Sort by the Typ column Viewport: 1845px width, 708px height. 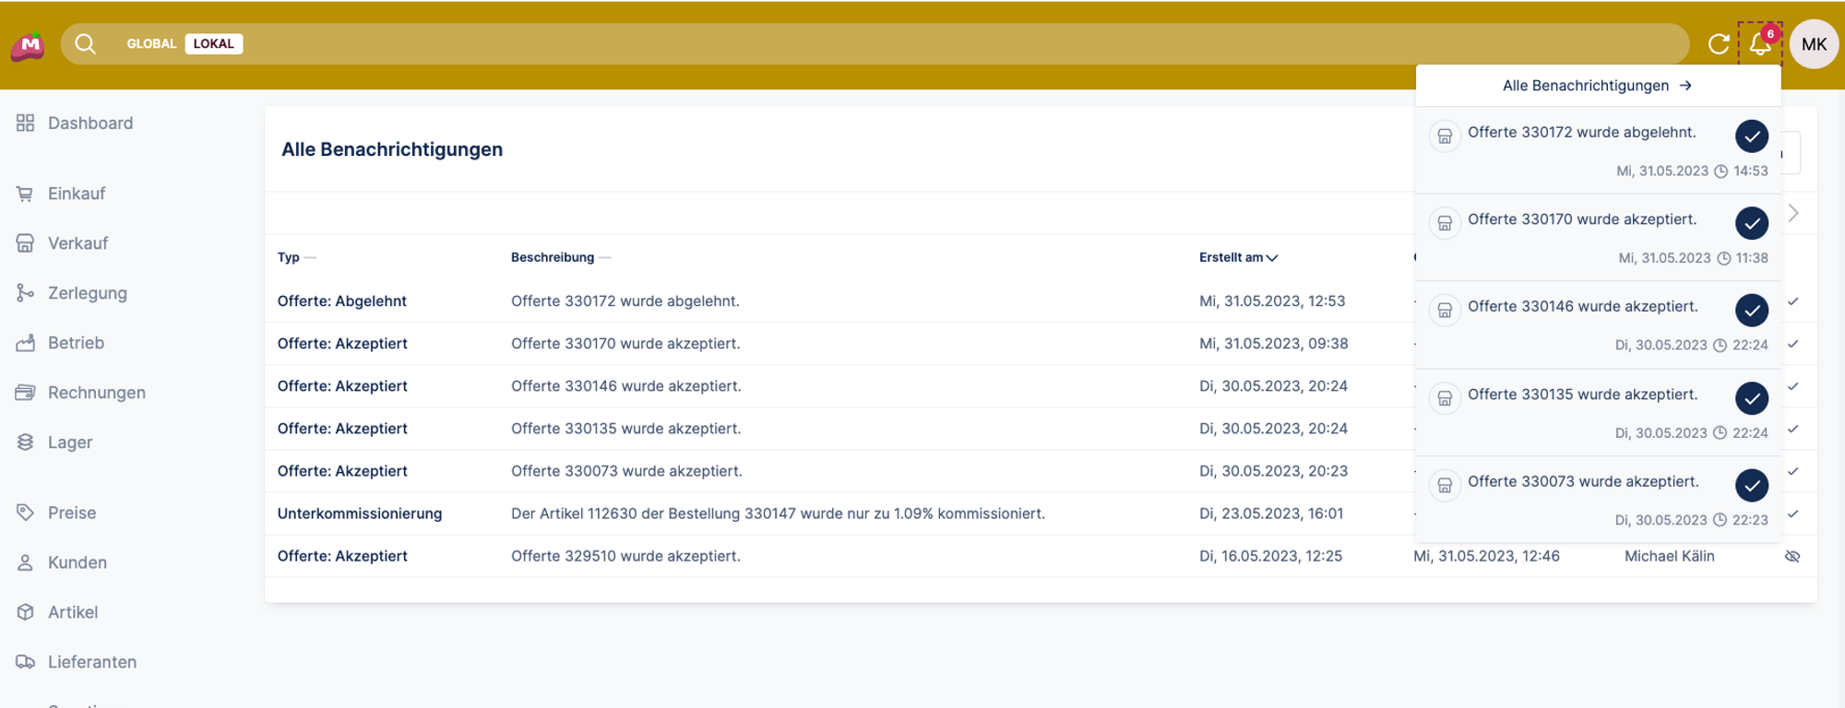(x=289, y=257)
